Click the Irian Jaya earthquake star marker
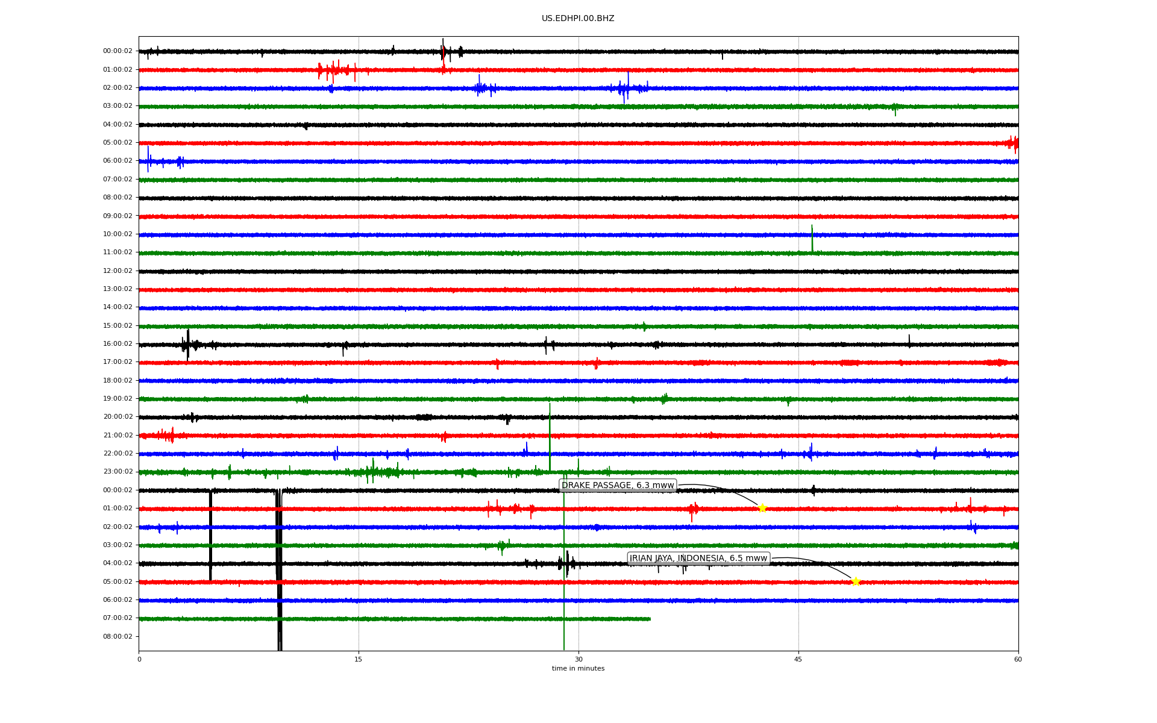The height and width of the screenshot is (723, 1157). (855, 581)
